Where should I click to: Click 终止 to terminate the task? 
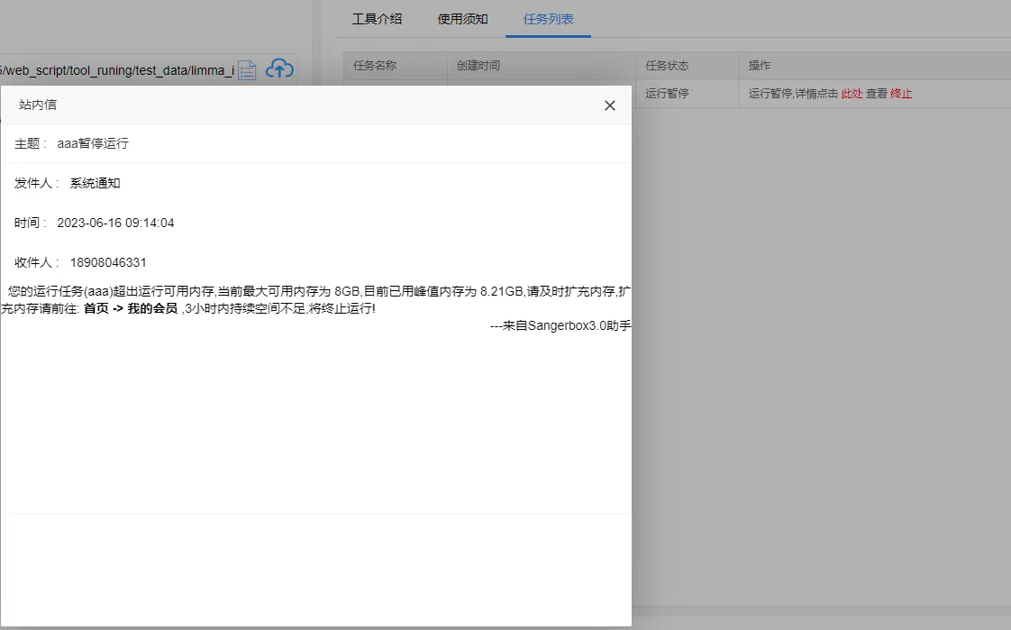[901, 94]
